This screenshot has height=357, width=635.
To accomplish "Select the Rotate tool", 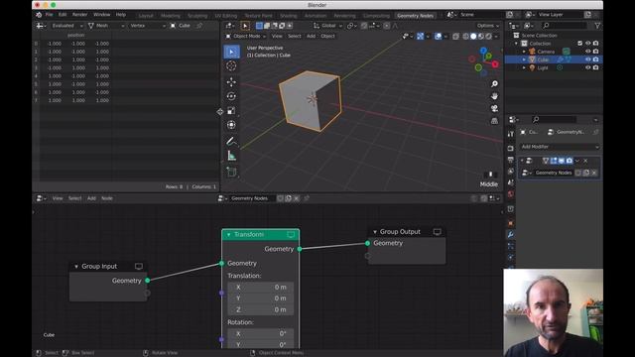I will [x=231, y=96].
